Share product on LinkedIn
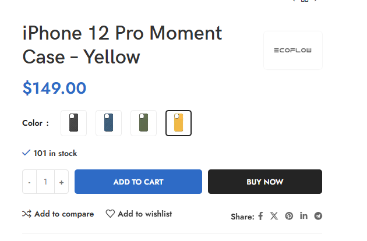The width and height of the screenshot is (367, 241). click(304, 216)
